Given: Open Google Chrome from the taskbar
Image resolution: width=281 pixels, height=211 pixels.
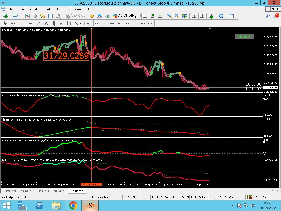Looking at the screenshot, I should point(73,205).
